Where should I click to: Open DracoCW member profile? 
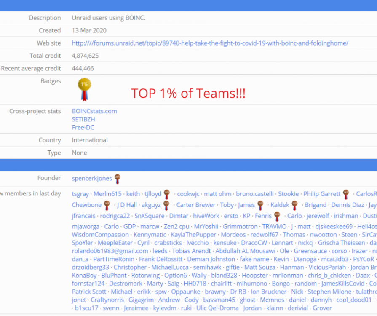pyautogui.click(x=254, y=243)
